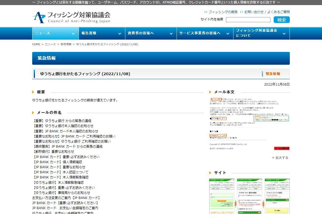This screenshot has width=322, height=214.
Task: Click subject 【重要】ゆうちょ銀行 からの緊急の連絡
Action: pyautogui.click(x=62, y=121)
